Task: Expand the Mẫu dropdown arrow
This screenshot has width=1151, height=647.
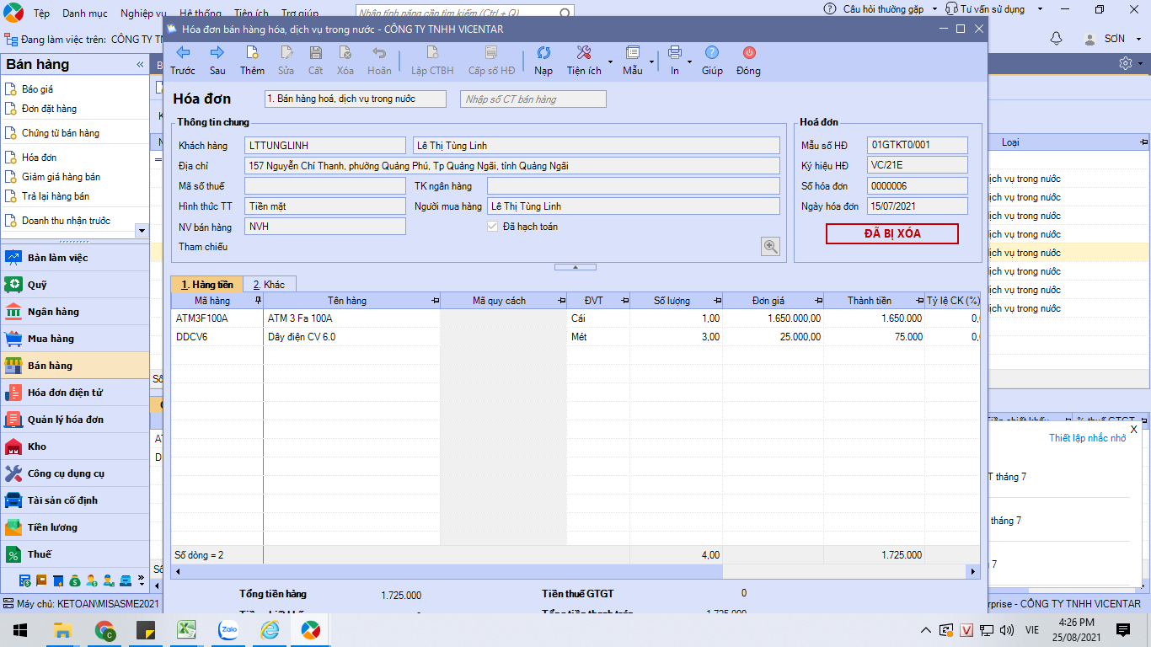Action: tap(651, 61)
